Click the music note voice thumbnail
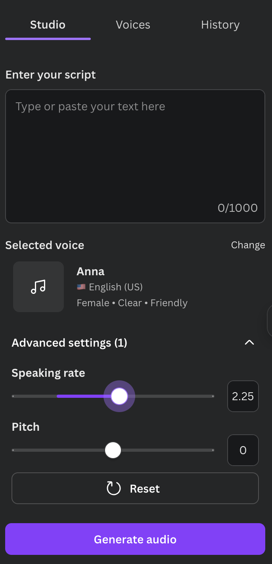Image resolution: width=272 pixels, height=564 pixels. coord(38,287)
